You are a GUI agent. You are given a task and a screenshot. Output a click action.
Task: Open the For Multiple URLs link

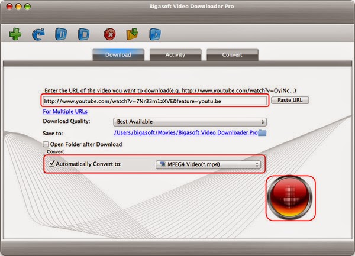tap(65, 111)
